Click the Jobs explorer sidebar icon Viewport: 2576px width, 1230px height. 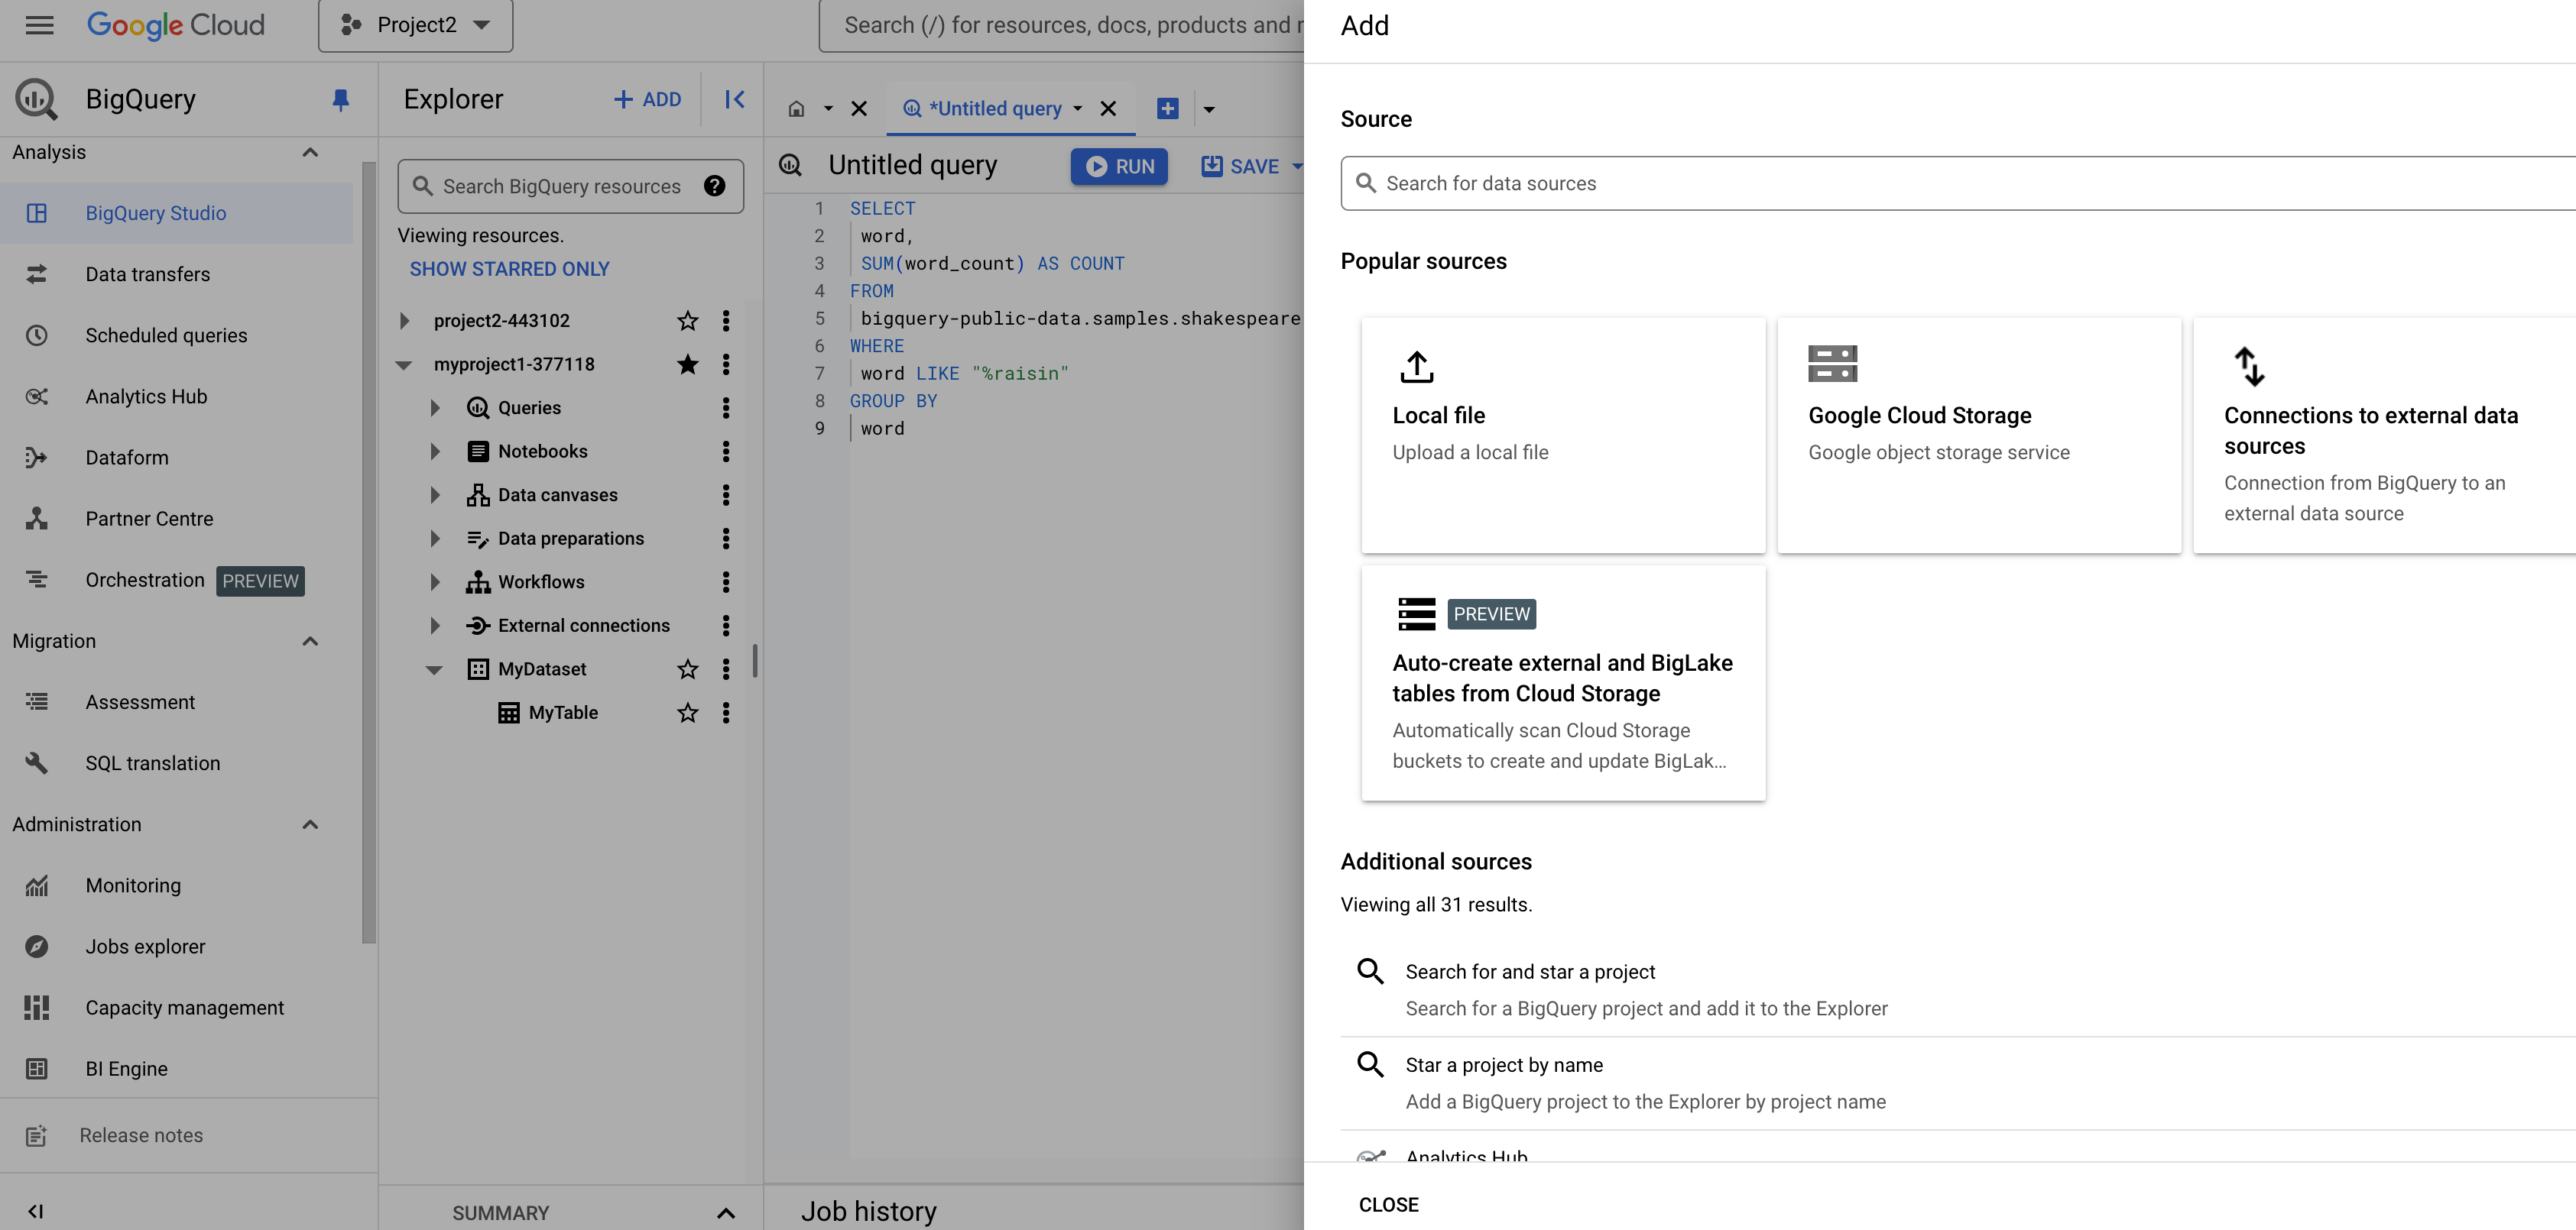[36, 946]
